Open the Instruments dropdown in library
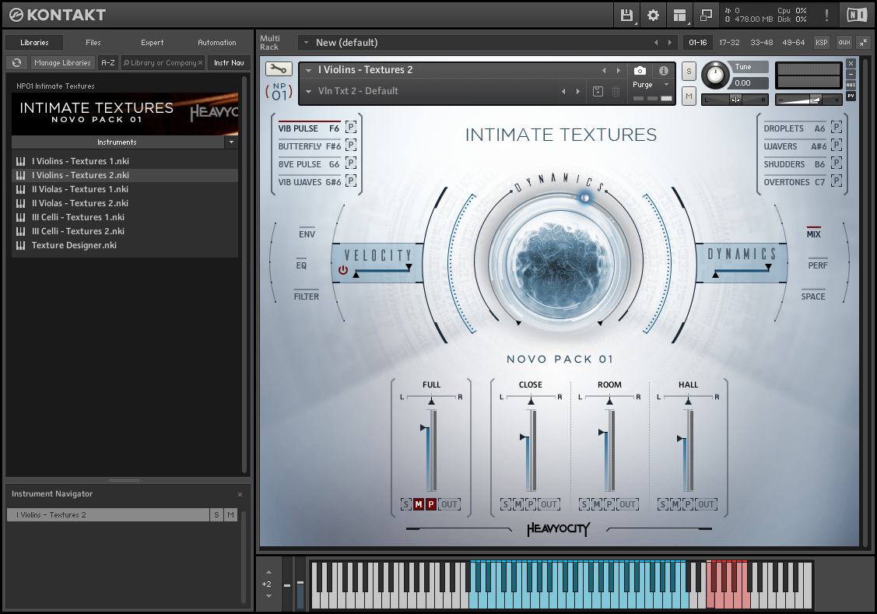Viewport: 877px width, 614px height. pos(230,142)
